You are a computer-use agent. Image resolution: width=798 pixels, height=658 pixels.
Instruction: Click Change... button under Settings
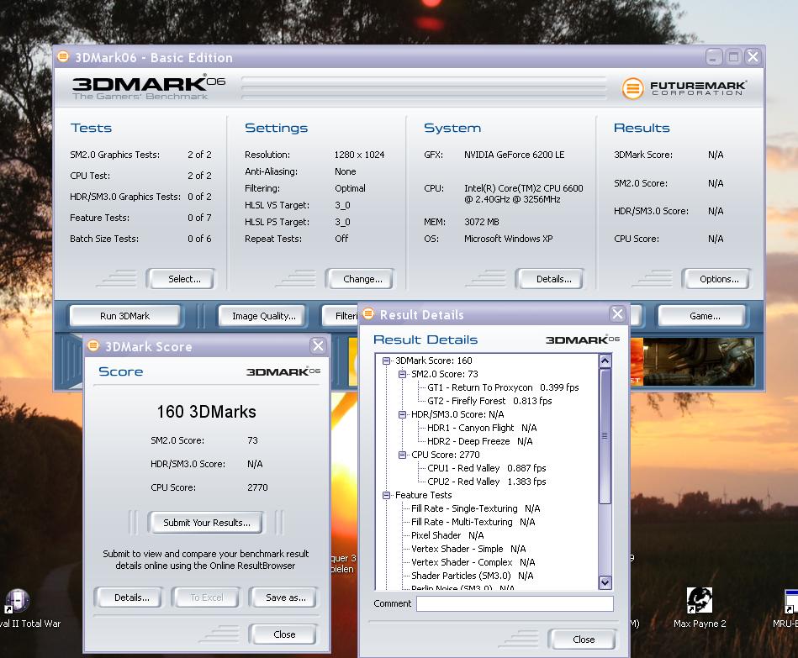(361, 279)
